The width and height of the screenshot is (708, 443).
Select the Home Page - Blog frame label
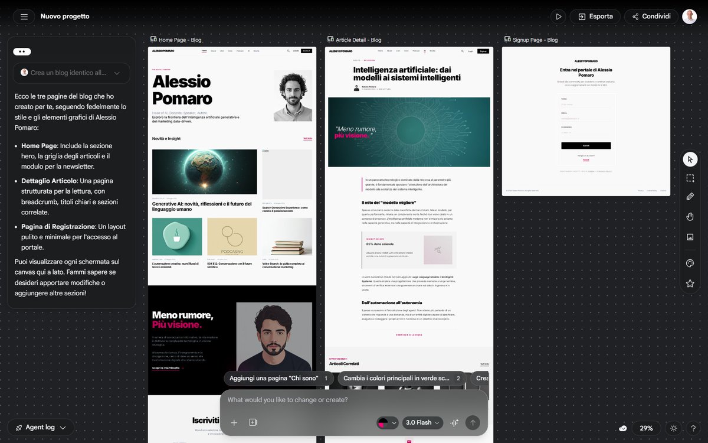pyautogui.click(x=180, y=40)
